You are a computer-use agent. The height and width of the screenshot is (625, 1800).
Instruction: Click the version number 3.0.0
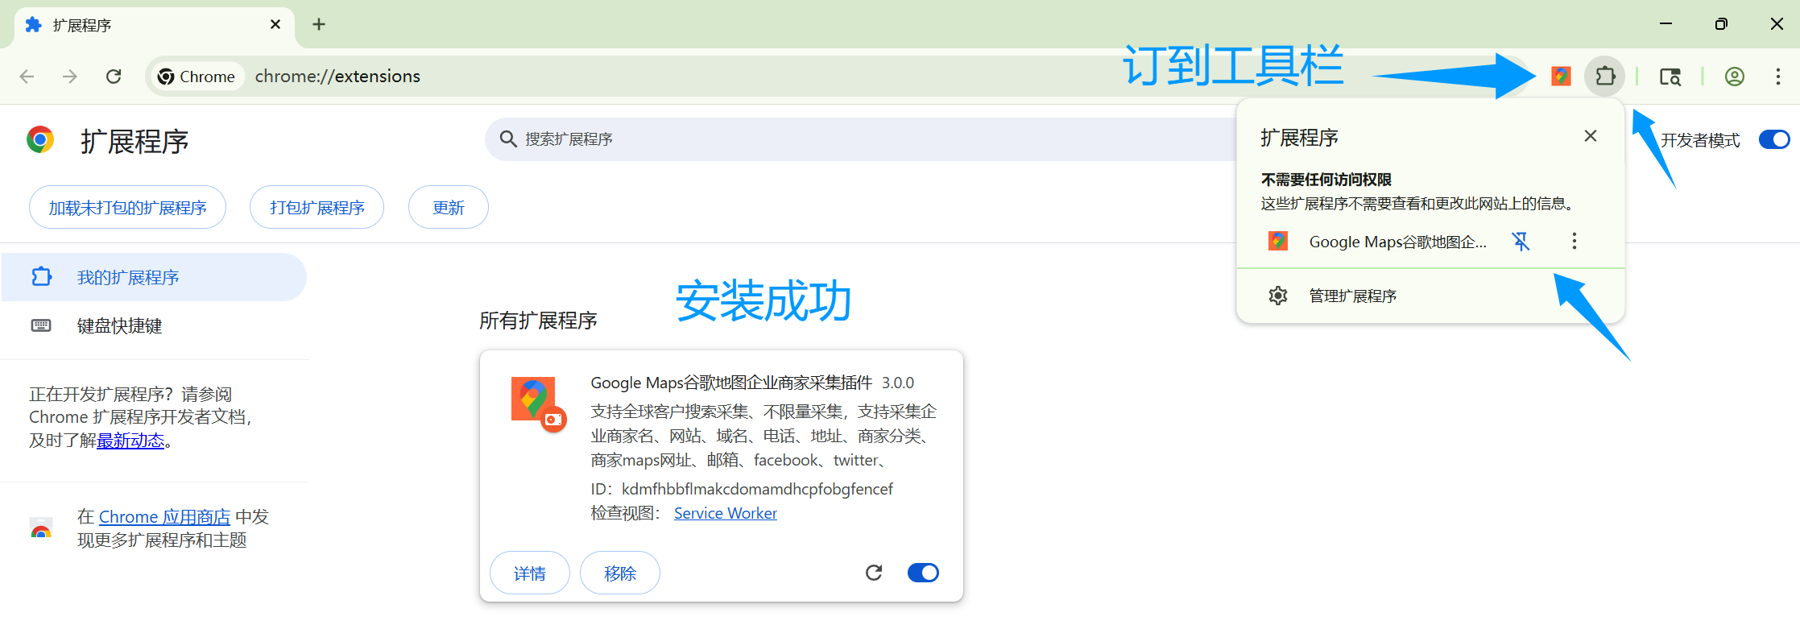pyautogui.click(x=898, y=383)
